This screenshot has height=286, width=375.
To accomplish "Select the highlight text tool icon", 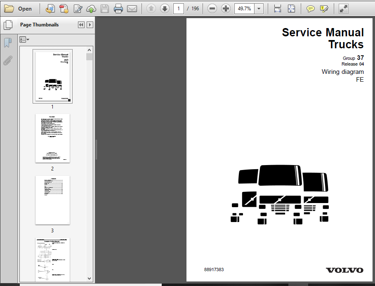I will (x=324, y=9).
